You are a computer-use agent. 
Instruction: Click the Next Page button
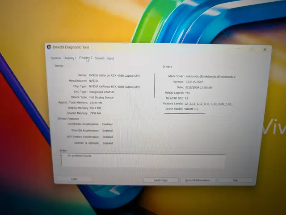tap(161, 180)
